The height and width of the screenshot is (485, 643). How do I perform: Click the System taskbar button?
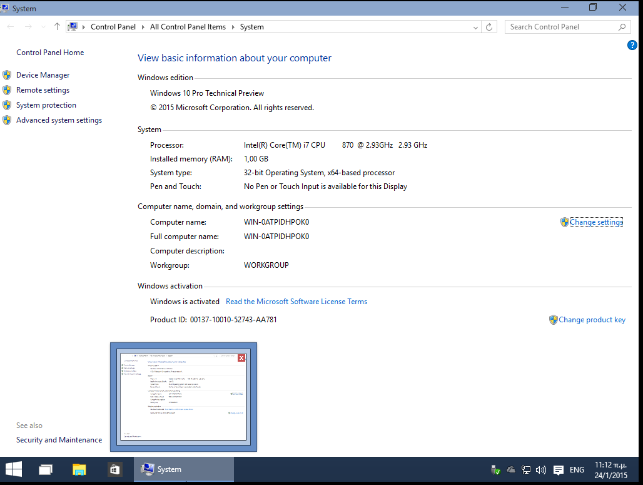point(184,469)
